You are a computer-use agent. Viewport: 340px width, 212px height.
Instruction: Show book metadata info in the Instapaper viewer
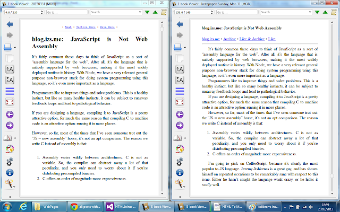180,173
